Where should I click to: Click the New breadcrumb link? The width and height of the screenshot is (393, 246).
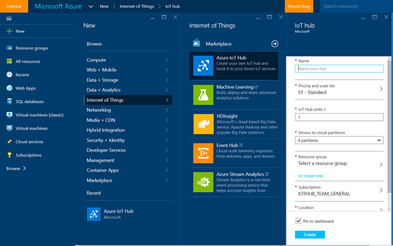click(104, 6)
